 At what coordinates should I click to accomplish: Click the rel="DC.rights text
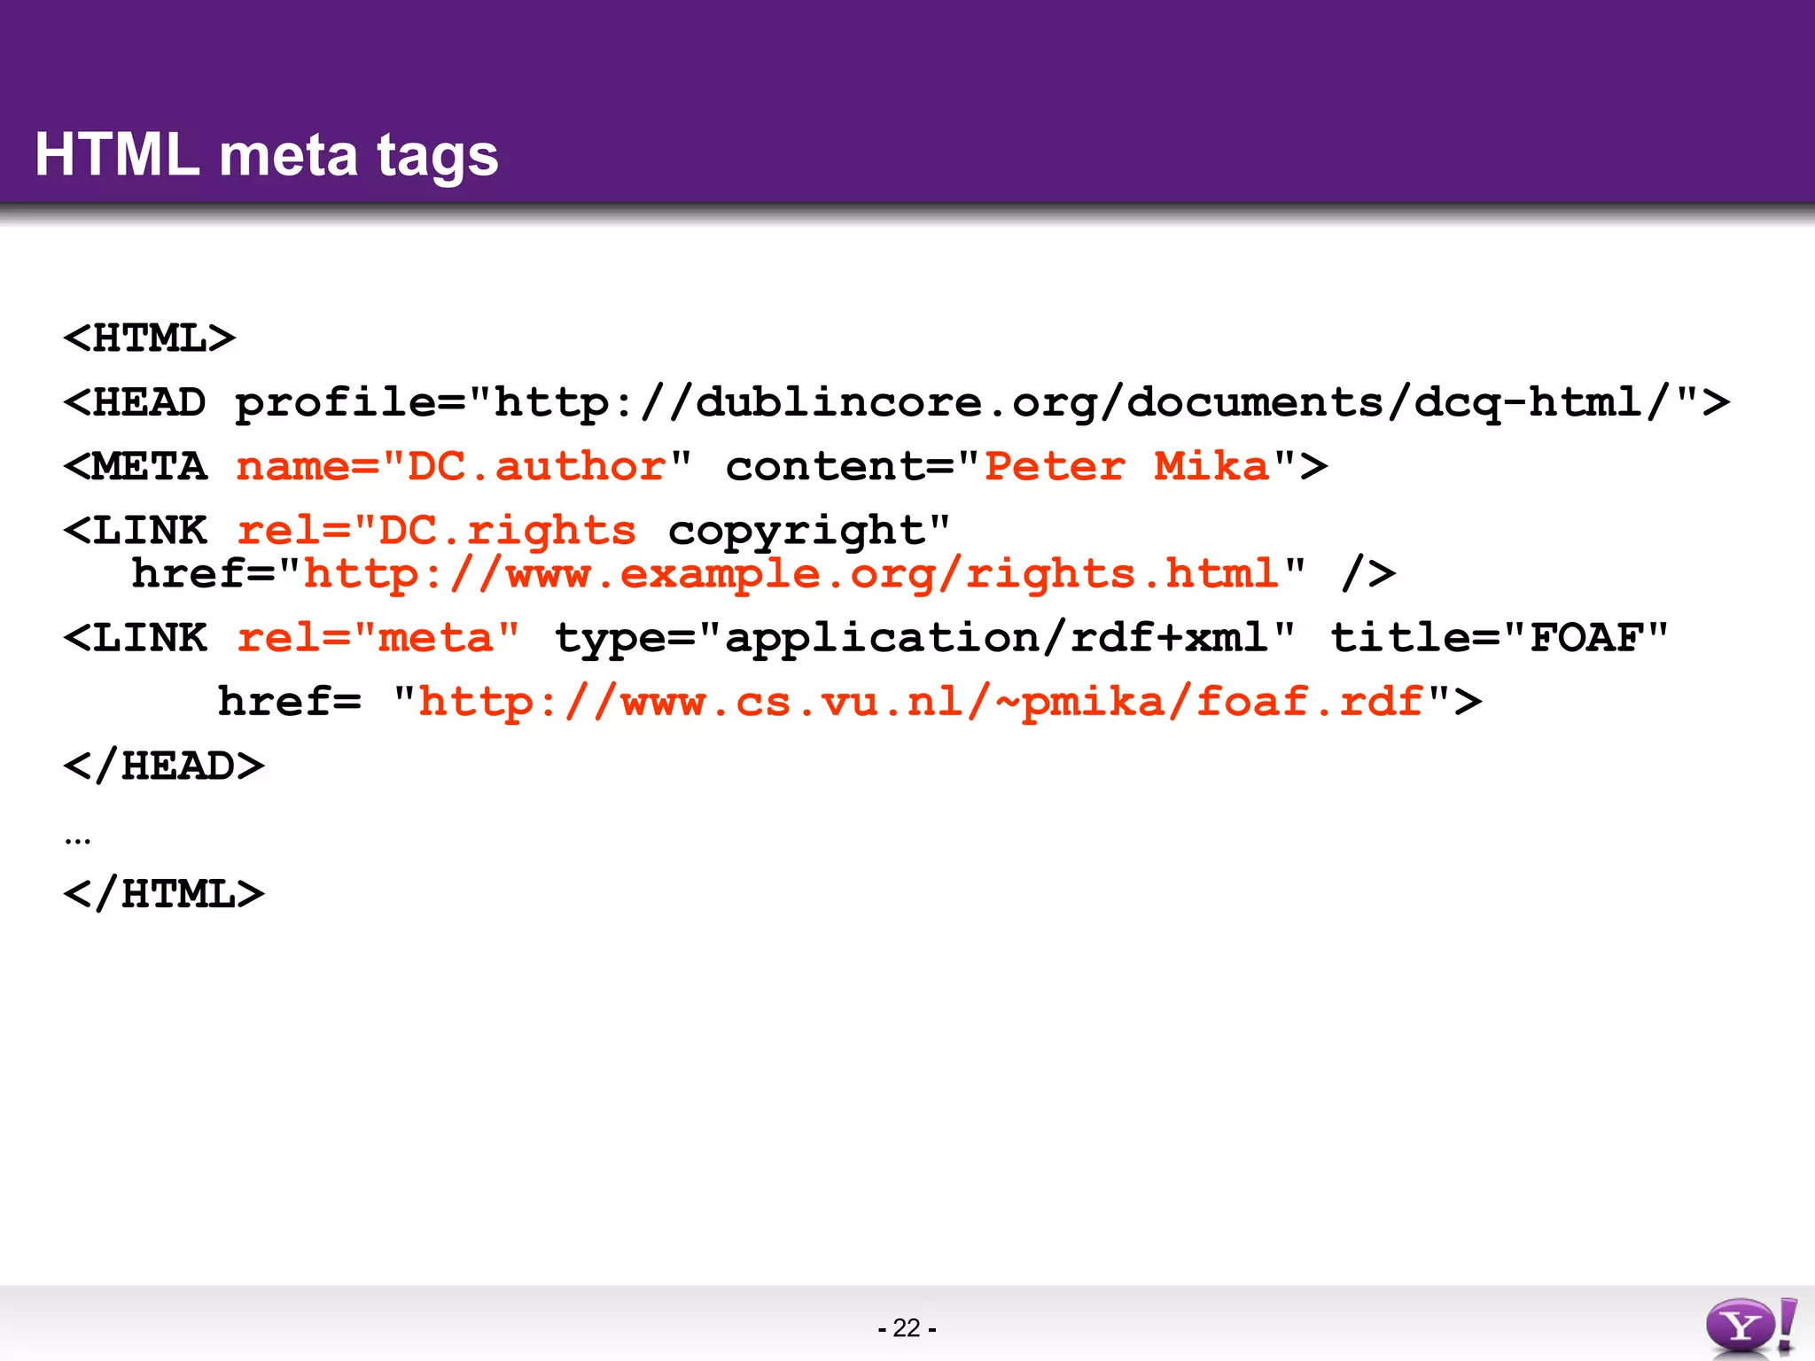[436, 531]
